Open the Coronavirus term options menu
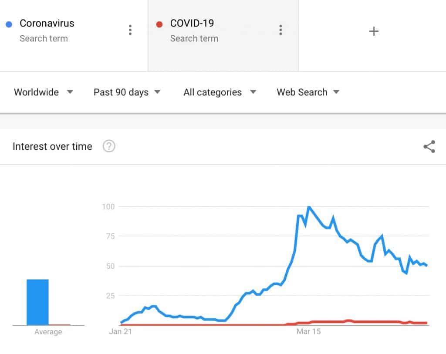Image resolution: width=446 pixels, height=354 pixels. click(130, 30)
